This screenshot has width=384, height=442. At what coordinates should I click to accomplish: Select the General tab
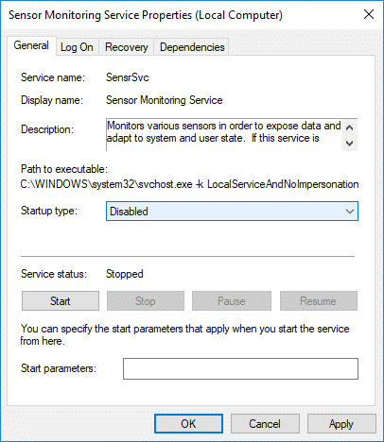click(x=31, y=45)
